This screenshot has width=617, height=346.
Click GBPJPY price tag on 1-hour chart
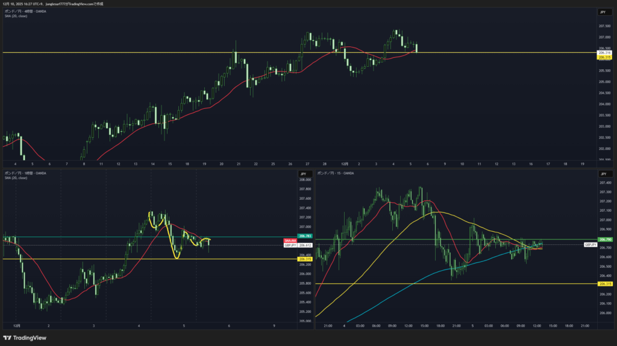(290, 246)
